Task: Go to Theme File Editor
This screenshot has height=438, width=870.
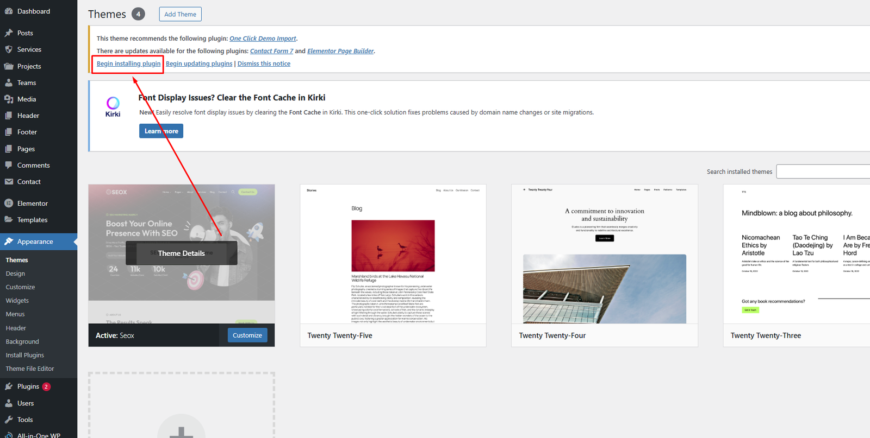Action: (30, 369)
